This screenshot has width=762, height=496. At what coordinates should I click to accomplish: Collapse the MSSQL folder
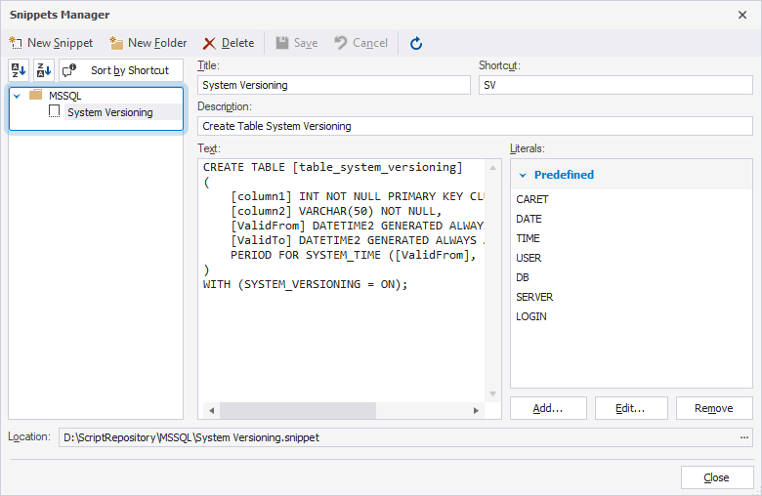click(x=17, y=96)
